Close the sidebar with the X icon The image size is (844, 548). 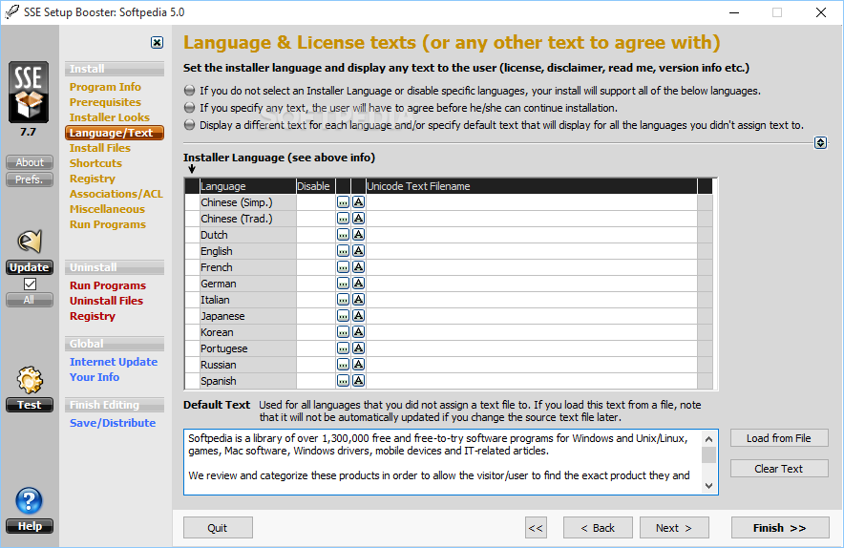(157, 43)
